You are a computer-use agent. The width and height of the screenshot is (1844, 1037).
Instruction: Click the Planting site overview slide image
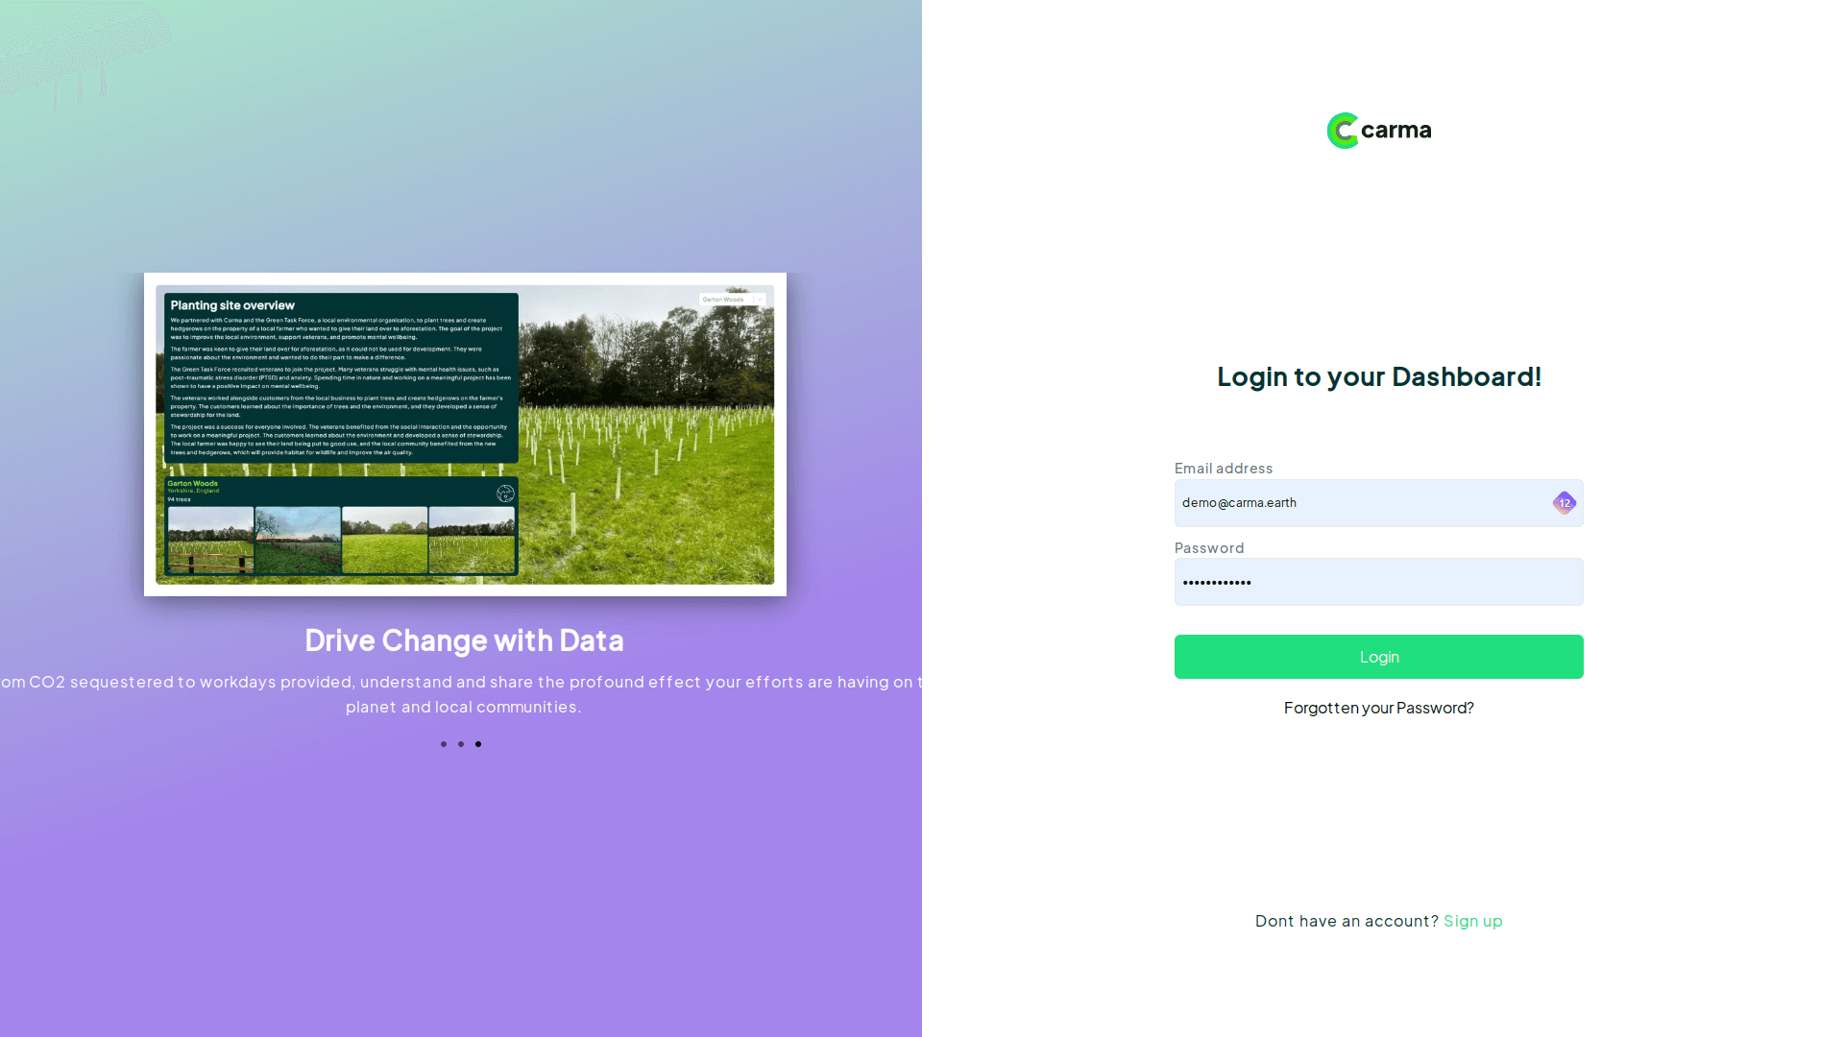[465, 434]
